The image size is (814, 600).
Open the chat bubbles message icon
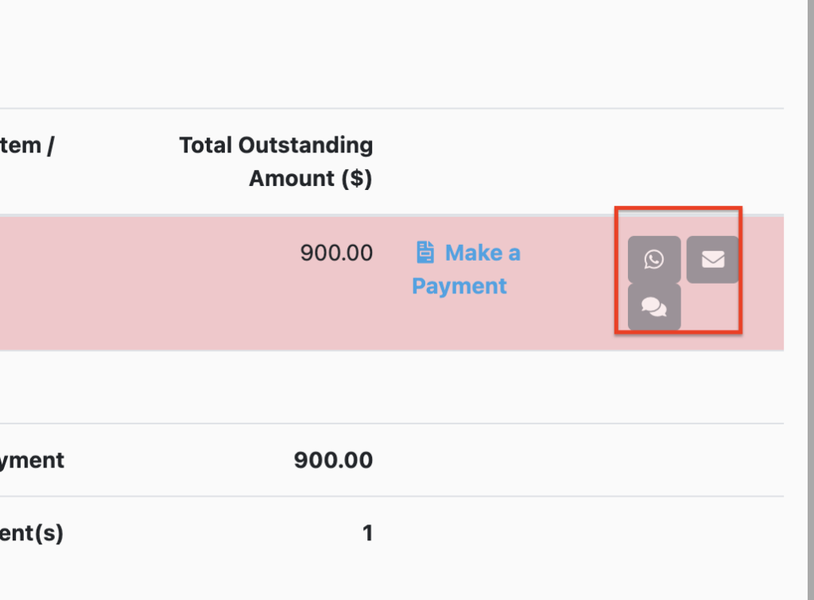tap(654, 307)
